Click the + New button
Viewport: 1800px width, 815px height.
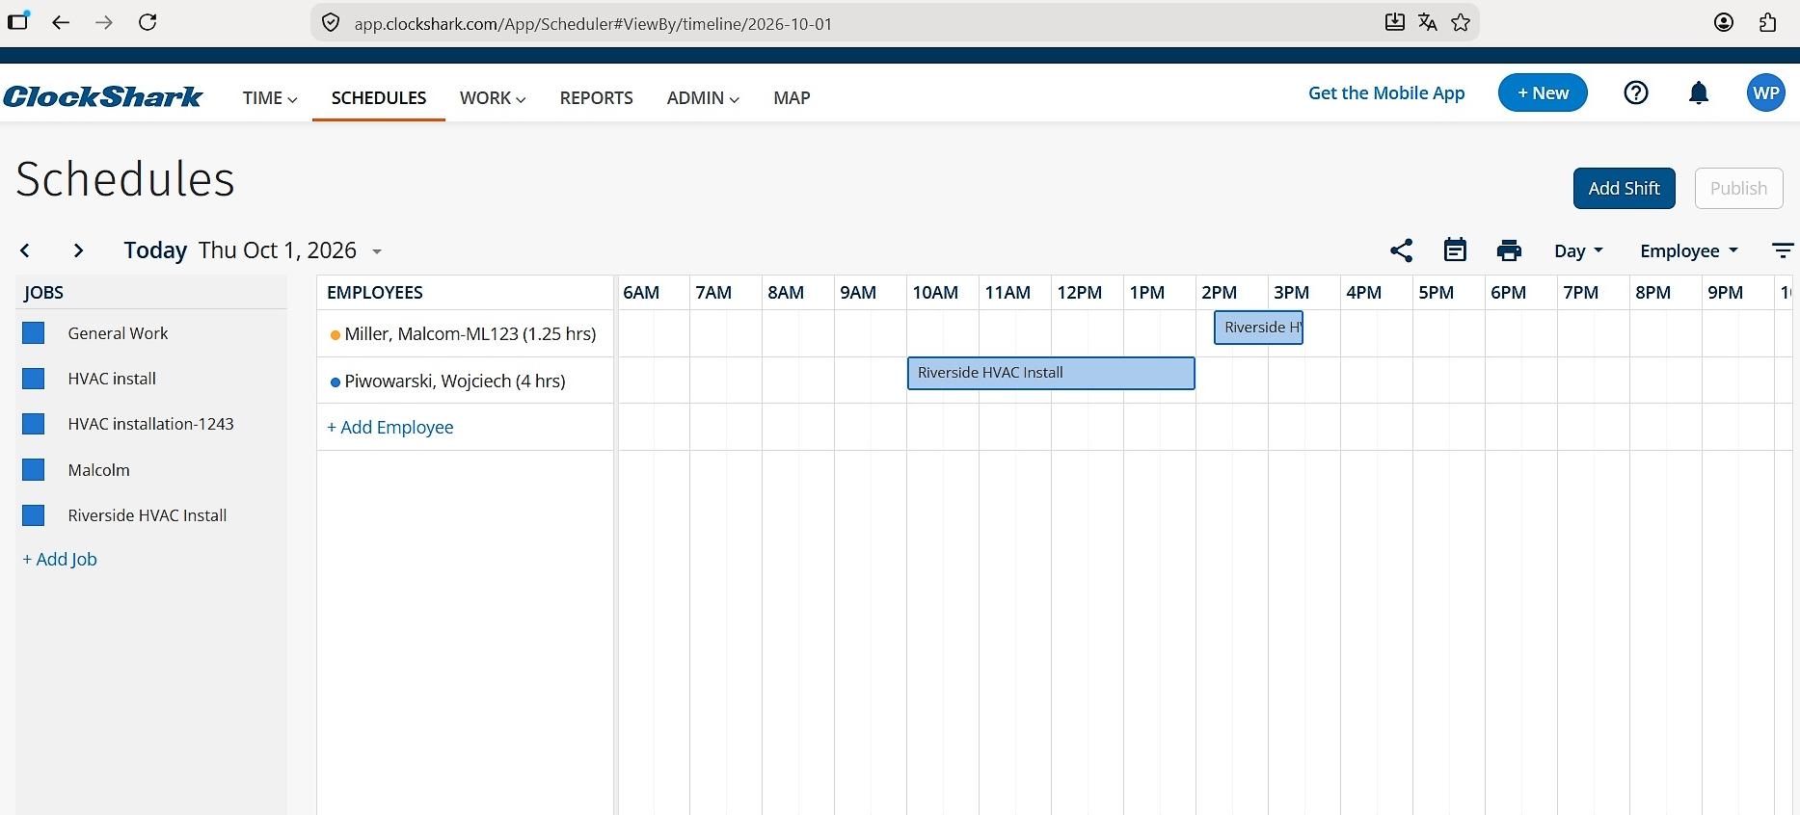1543,92
